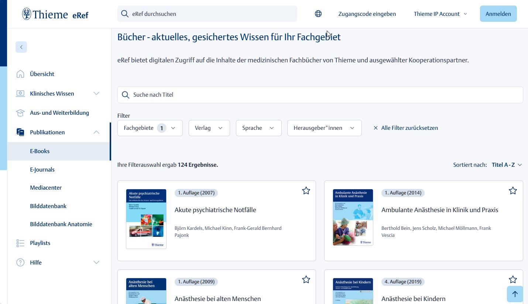Favorite Ambulante Anästhesie in Klinik und Praxis star
This screenshot has width=528, height=304.
[513, 191]
